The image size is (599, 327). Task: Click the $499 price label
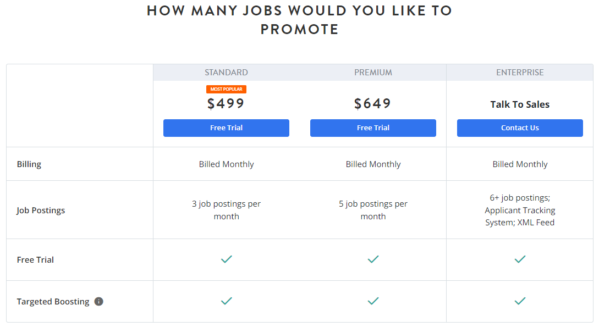coord(226,103)
